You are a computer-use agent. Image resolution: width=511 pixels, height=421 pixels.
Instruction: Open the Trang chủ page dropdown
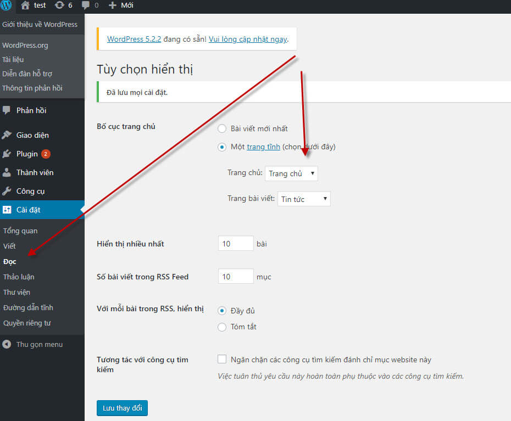[x=291, y=173]
